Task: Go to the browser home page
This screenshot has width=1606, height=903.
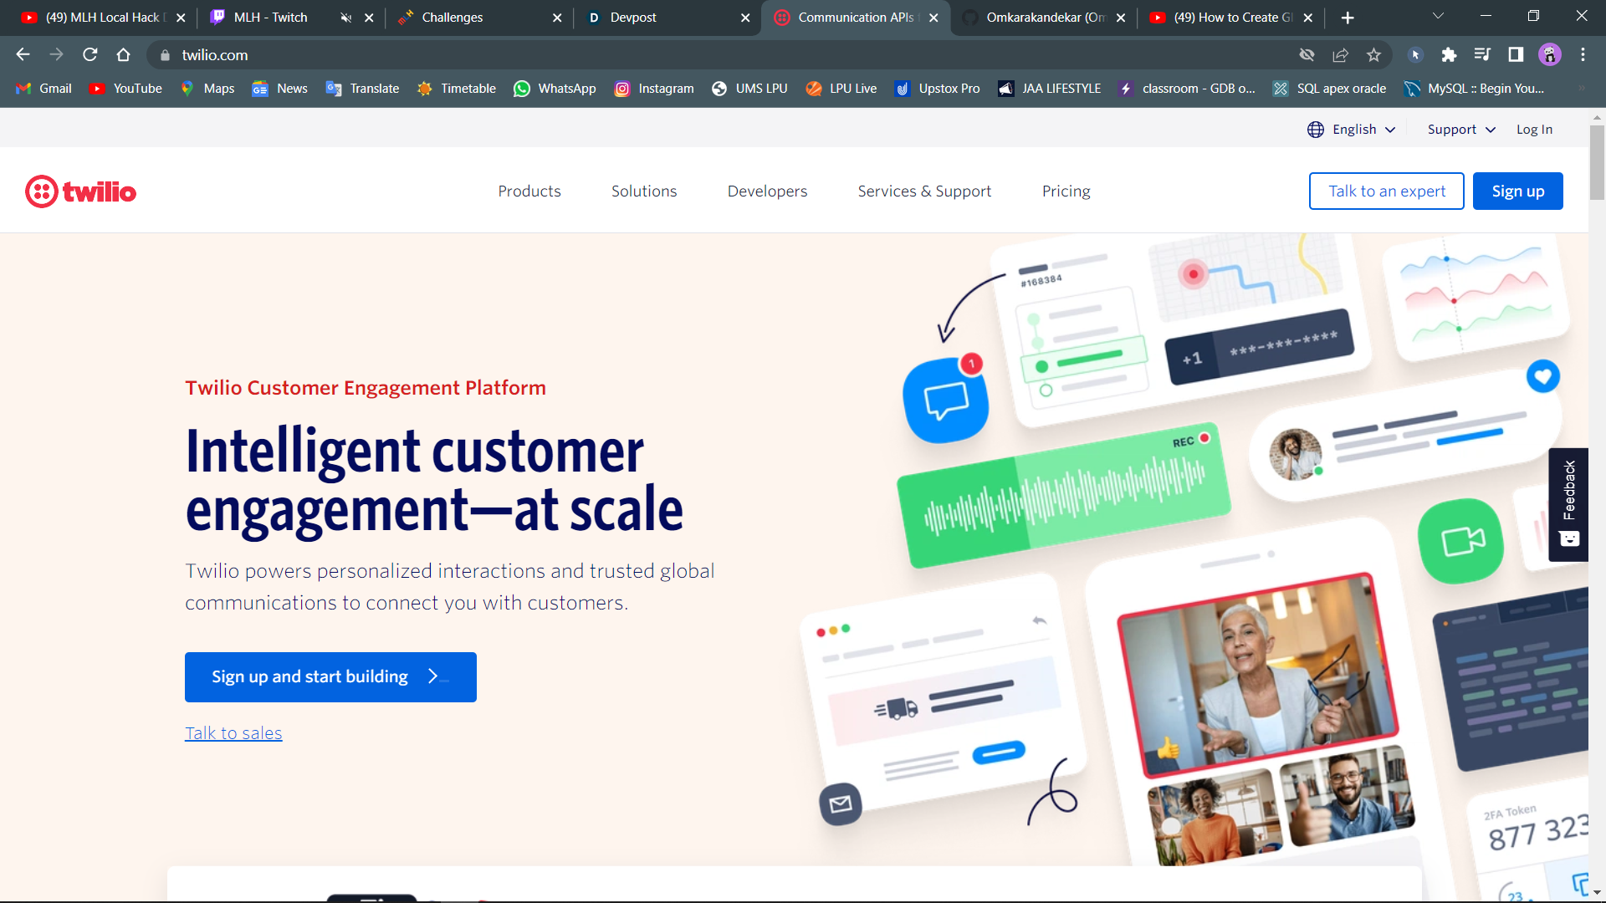Action: pos(124,55)
